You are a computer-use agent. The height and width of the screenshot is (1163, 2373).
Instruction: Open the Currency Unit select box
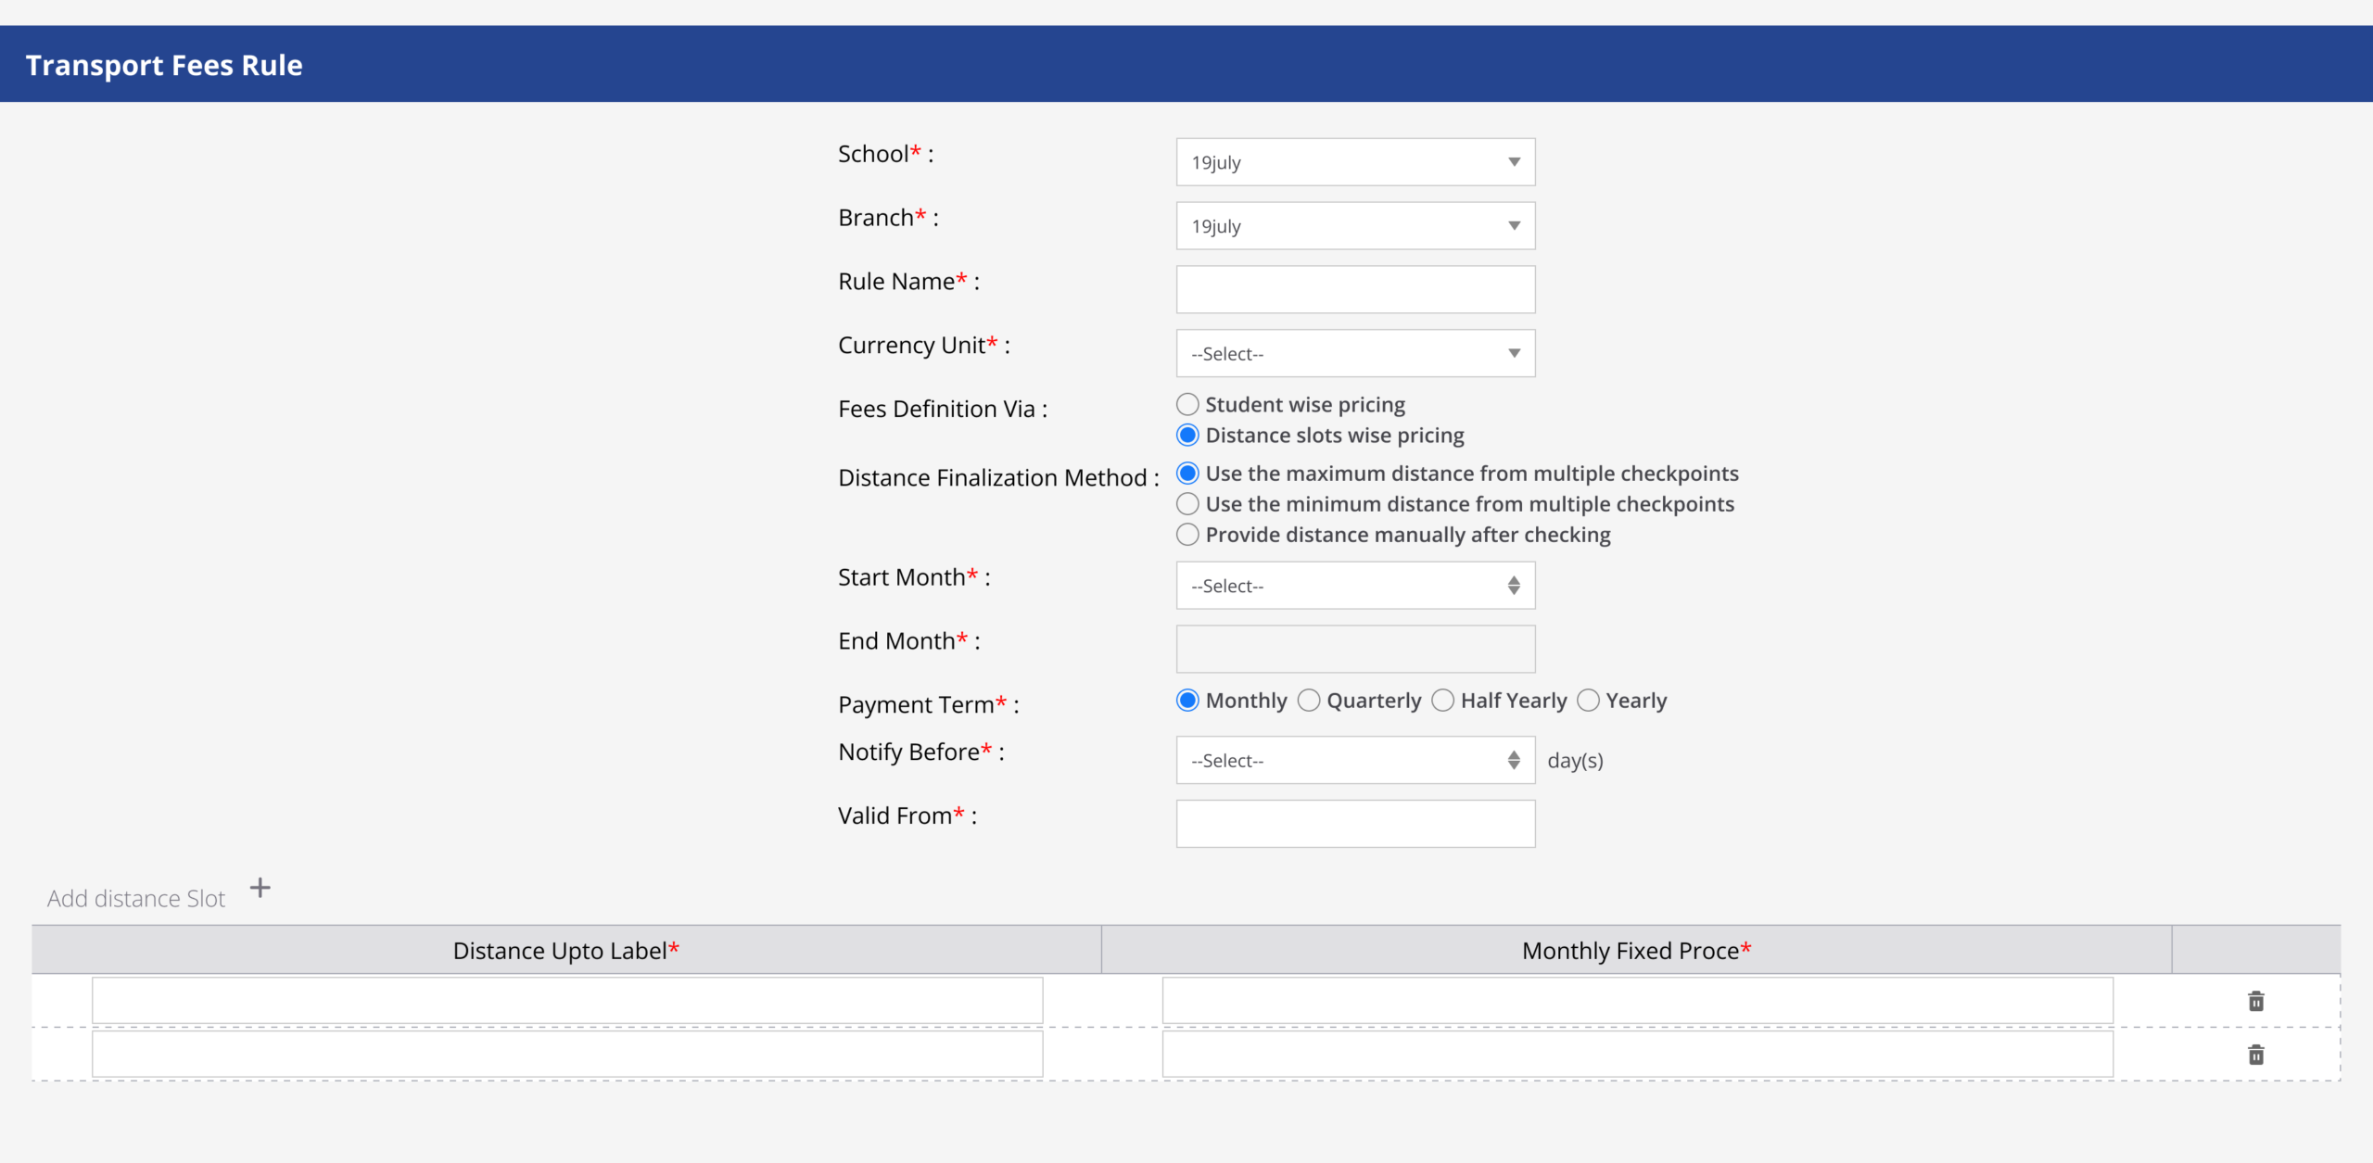click(x=1354, y=354)
